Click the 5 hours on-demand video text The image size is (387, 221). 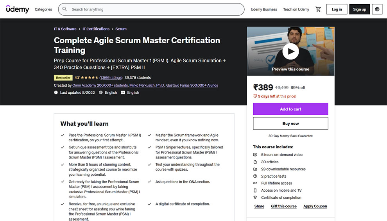pos(282,155)
